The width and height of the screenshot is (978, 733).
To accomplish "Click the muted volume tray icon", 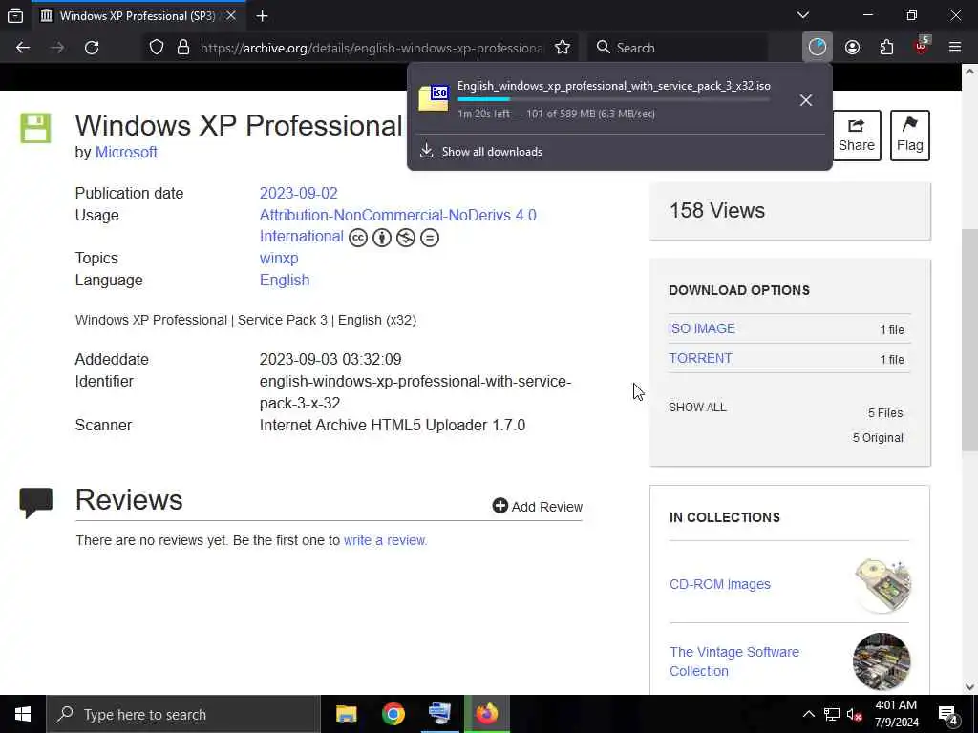I will click(x=854, y=714).
